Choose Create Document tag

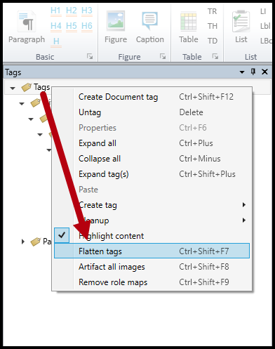coord(152,97)
